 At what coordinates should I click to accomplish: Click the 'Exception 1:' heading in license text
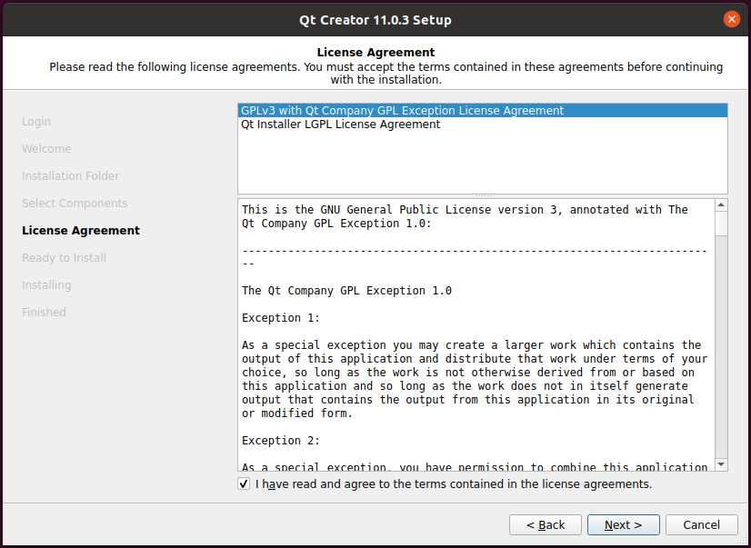click(281, 318)
